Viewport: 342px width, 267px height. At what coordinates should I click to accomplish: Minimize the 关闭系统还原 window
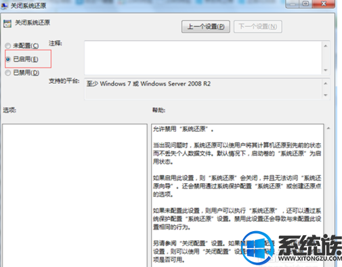click(x=293, y=3)
